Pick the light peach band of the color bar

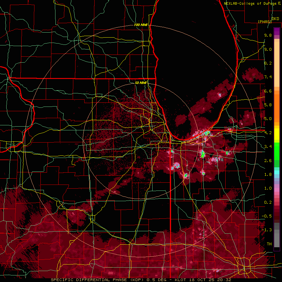[x=277, y=64]
